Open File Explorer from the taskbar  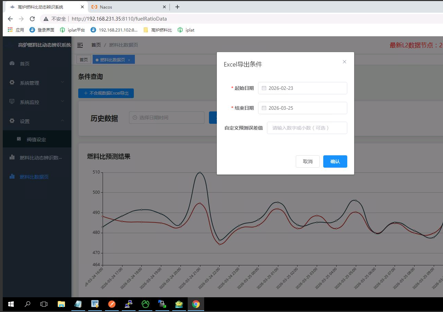61,304
